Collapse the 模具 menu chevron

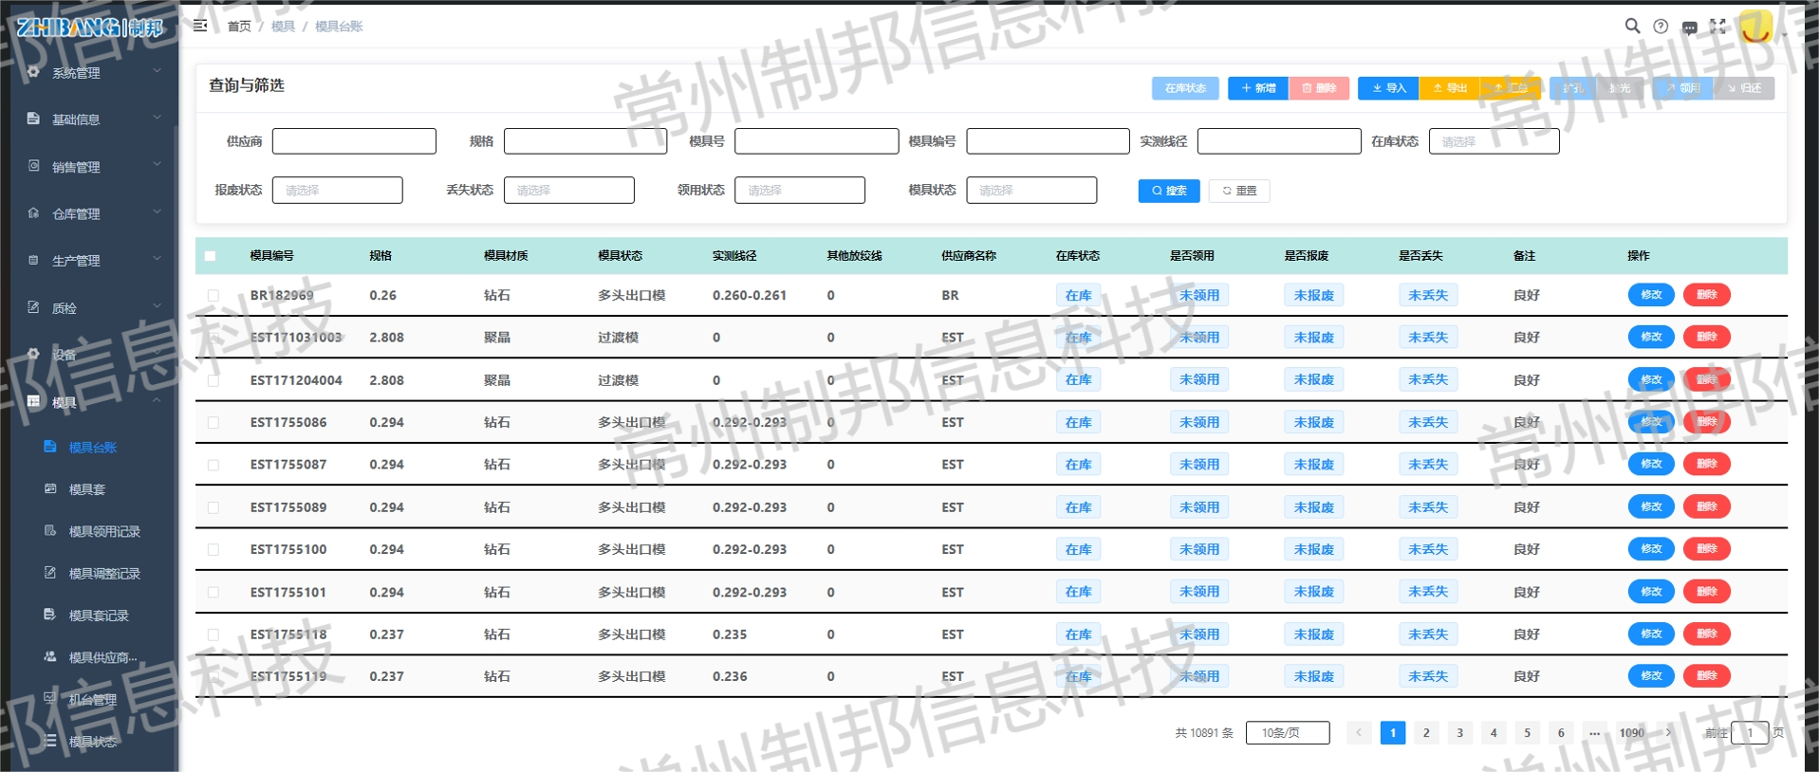pos(158,401)
